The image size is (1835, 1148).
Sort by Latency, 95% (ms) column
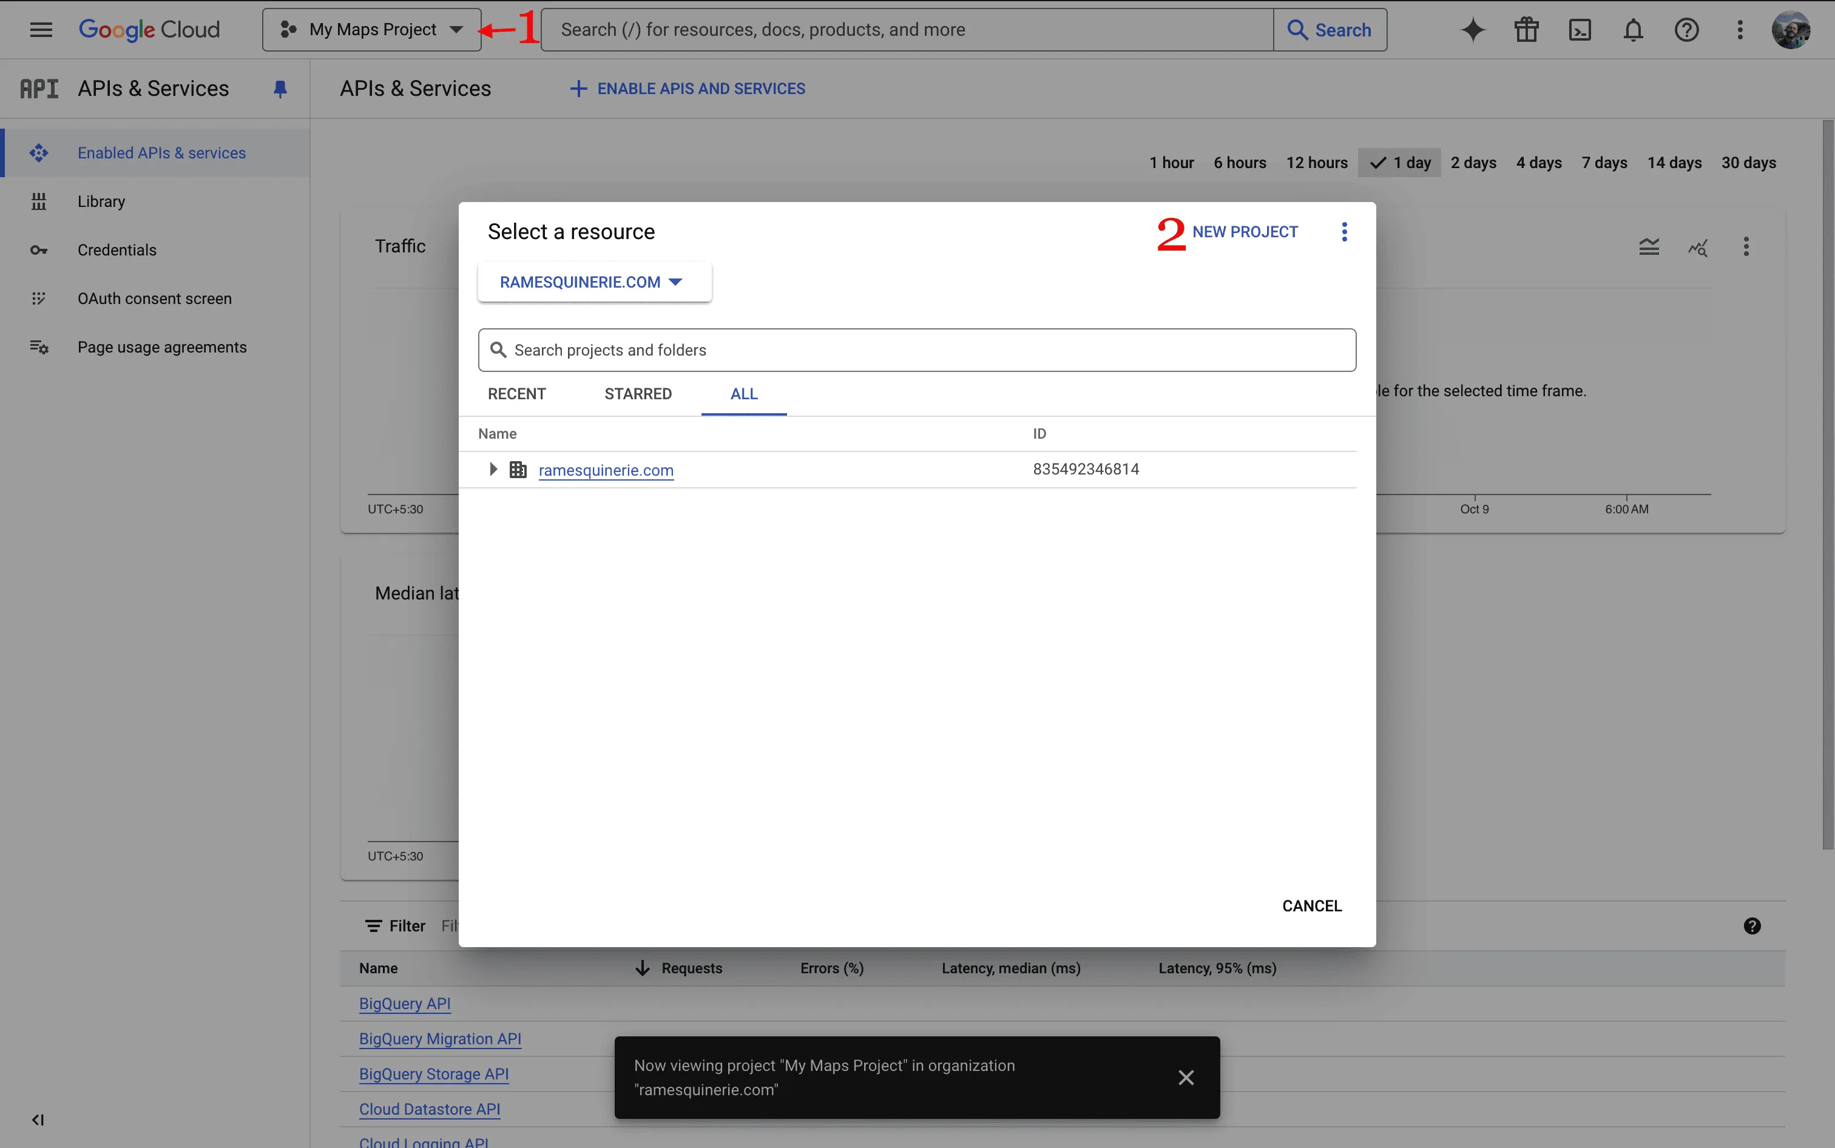[1217, 968]
